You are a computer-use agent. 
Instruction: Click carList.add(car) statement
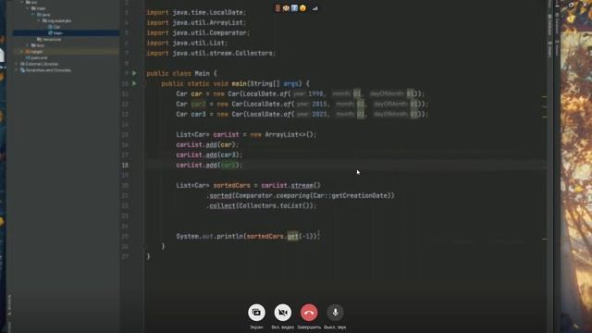207,144
